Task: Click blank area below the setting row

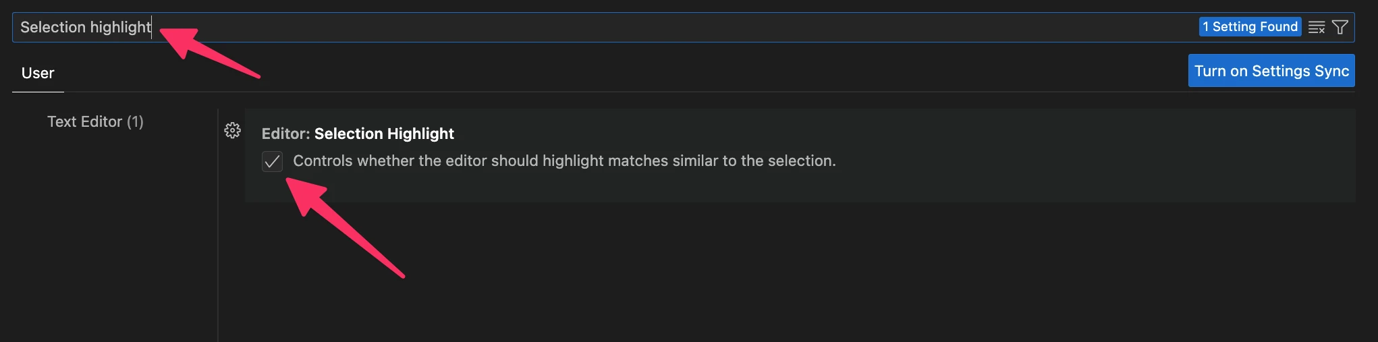Action: click(x=810, y=270)
